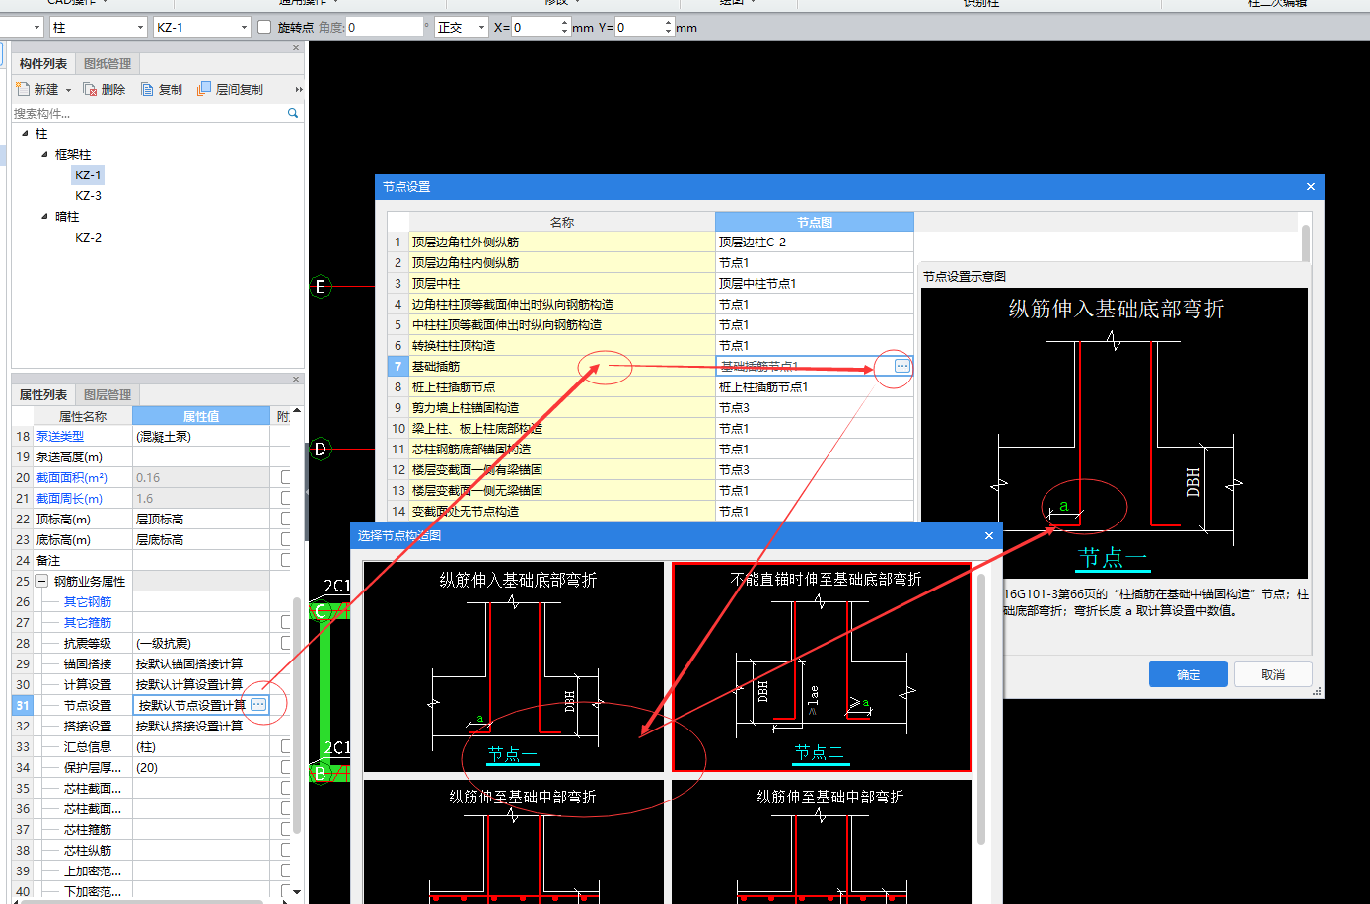
Task: Select KZ-1 in the component tree
Action: coord(88,174)
